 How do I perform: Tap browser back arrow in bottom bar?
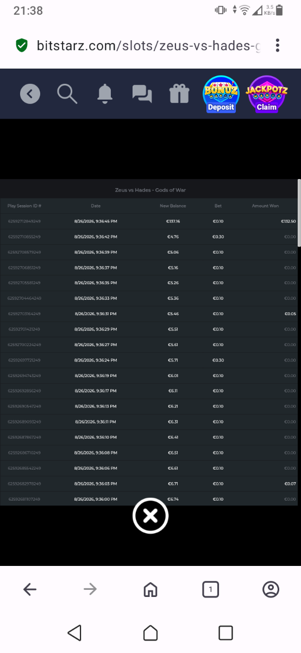[30, 589]
